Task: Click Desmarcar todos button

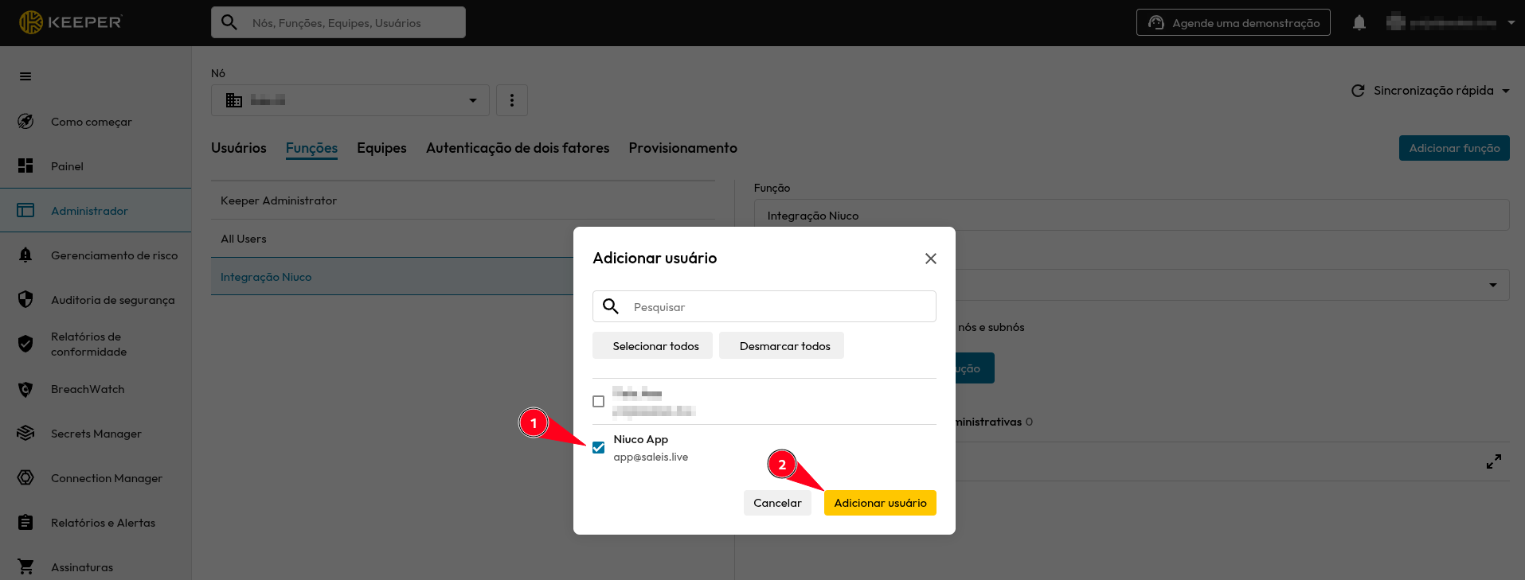Action: click(781, 346)
